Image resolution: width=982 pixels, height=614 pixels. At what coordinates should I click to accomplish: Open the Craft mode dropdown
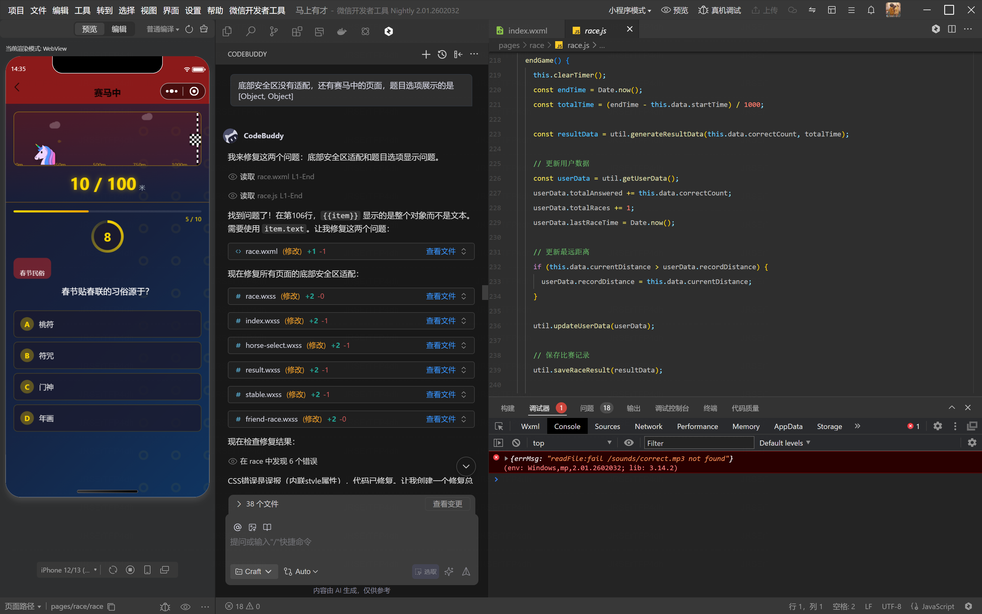tap(254, 571)
